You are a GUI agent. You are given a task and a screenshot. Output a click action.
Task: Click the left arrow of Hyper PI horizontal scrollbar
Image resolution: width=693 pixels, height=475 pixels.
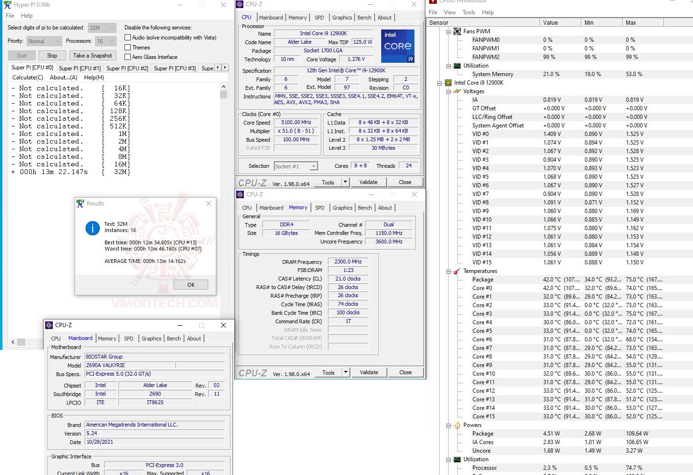click(x=13, y=342)
